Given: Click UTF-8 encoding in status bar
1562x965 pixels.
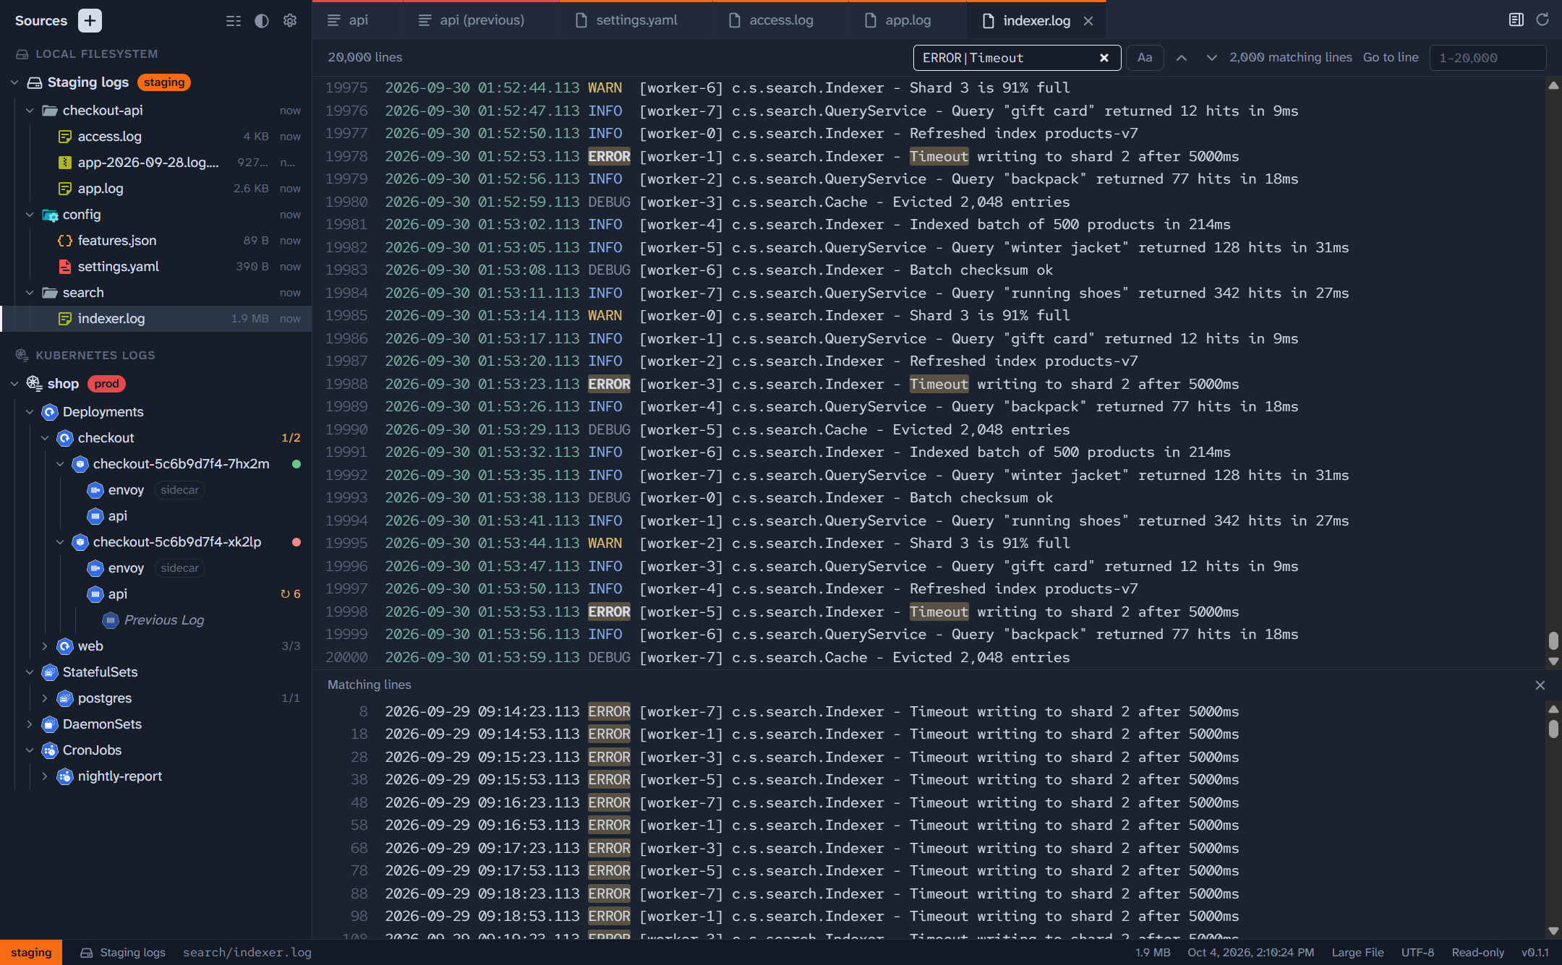Looking at the screenshot, I should (1417, 953).
